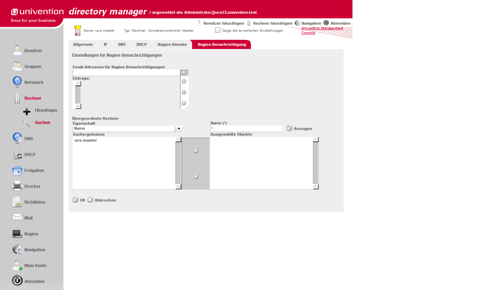Switch to the DHCP tab
The width and height of the screenshot is (485, 290).
(x=141, y=45)
